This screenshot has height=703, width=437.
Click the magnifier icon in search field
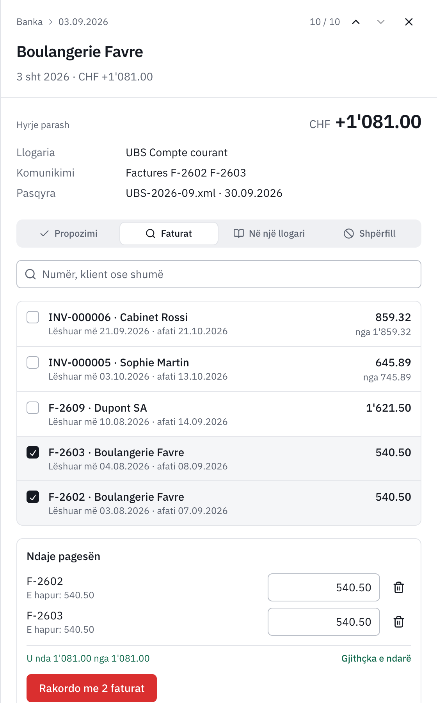click(x=30, y=274)
